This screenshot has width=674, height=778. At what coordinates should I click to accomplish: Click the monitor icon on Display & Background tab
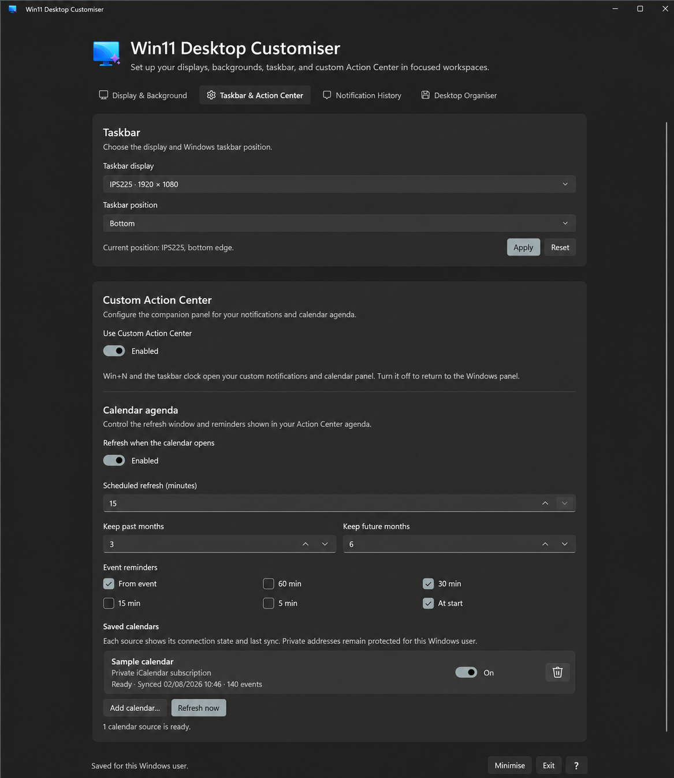(103, 95)
